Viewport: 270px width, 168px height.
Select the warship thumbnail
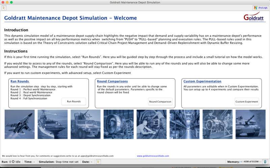[x=53, y=124]
